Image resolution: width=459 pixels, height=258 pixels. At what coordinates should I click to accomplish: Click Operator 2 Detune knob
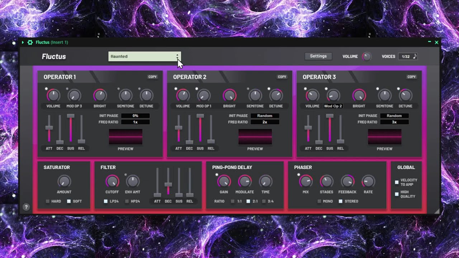[276, 95]
